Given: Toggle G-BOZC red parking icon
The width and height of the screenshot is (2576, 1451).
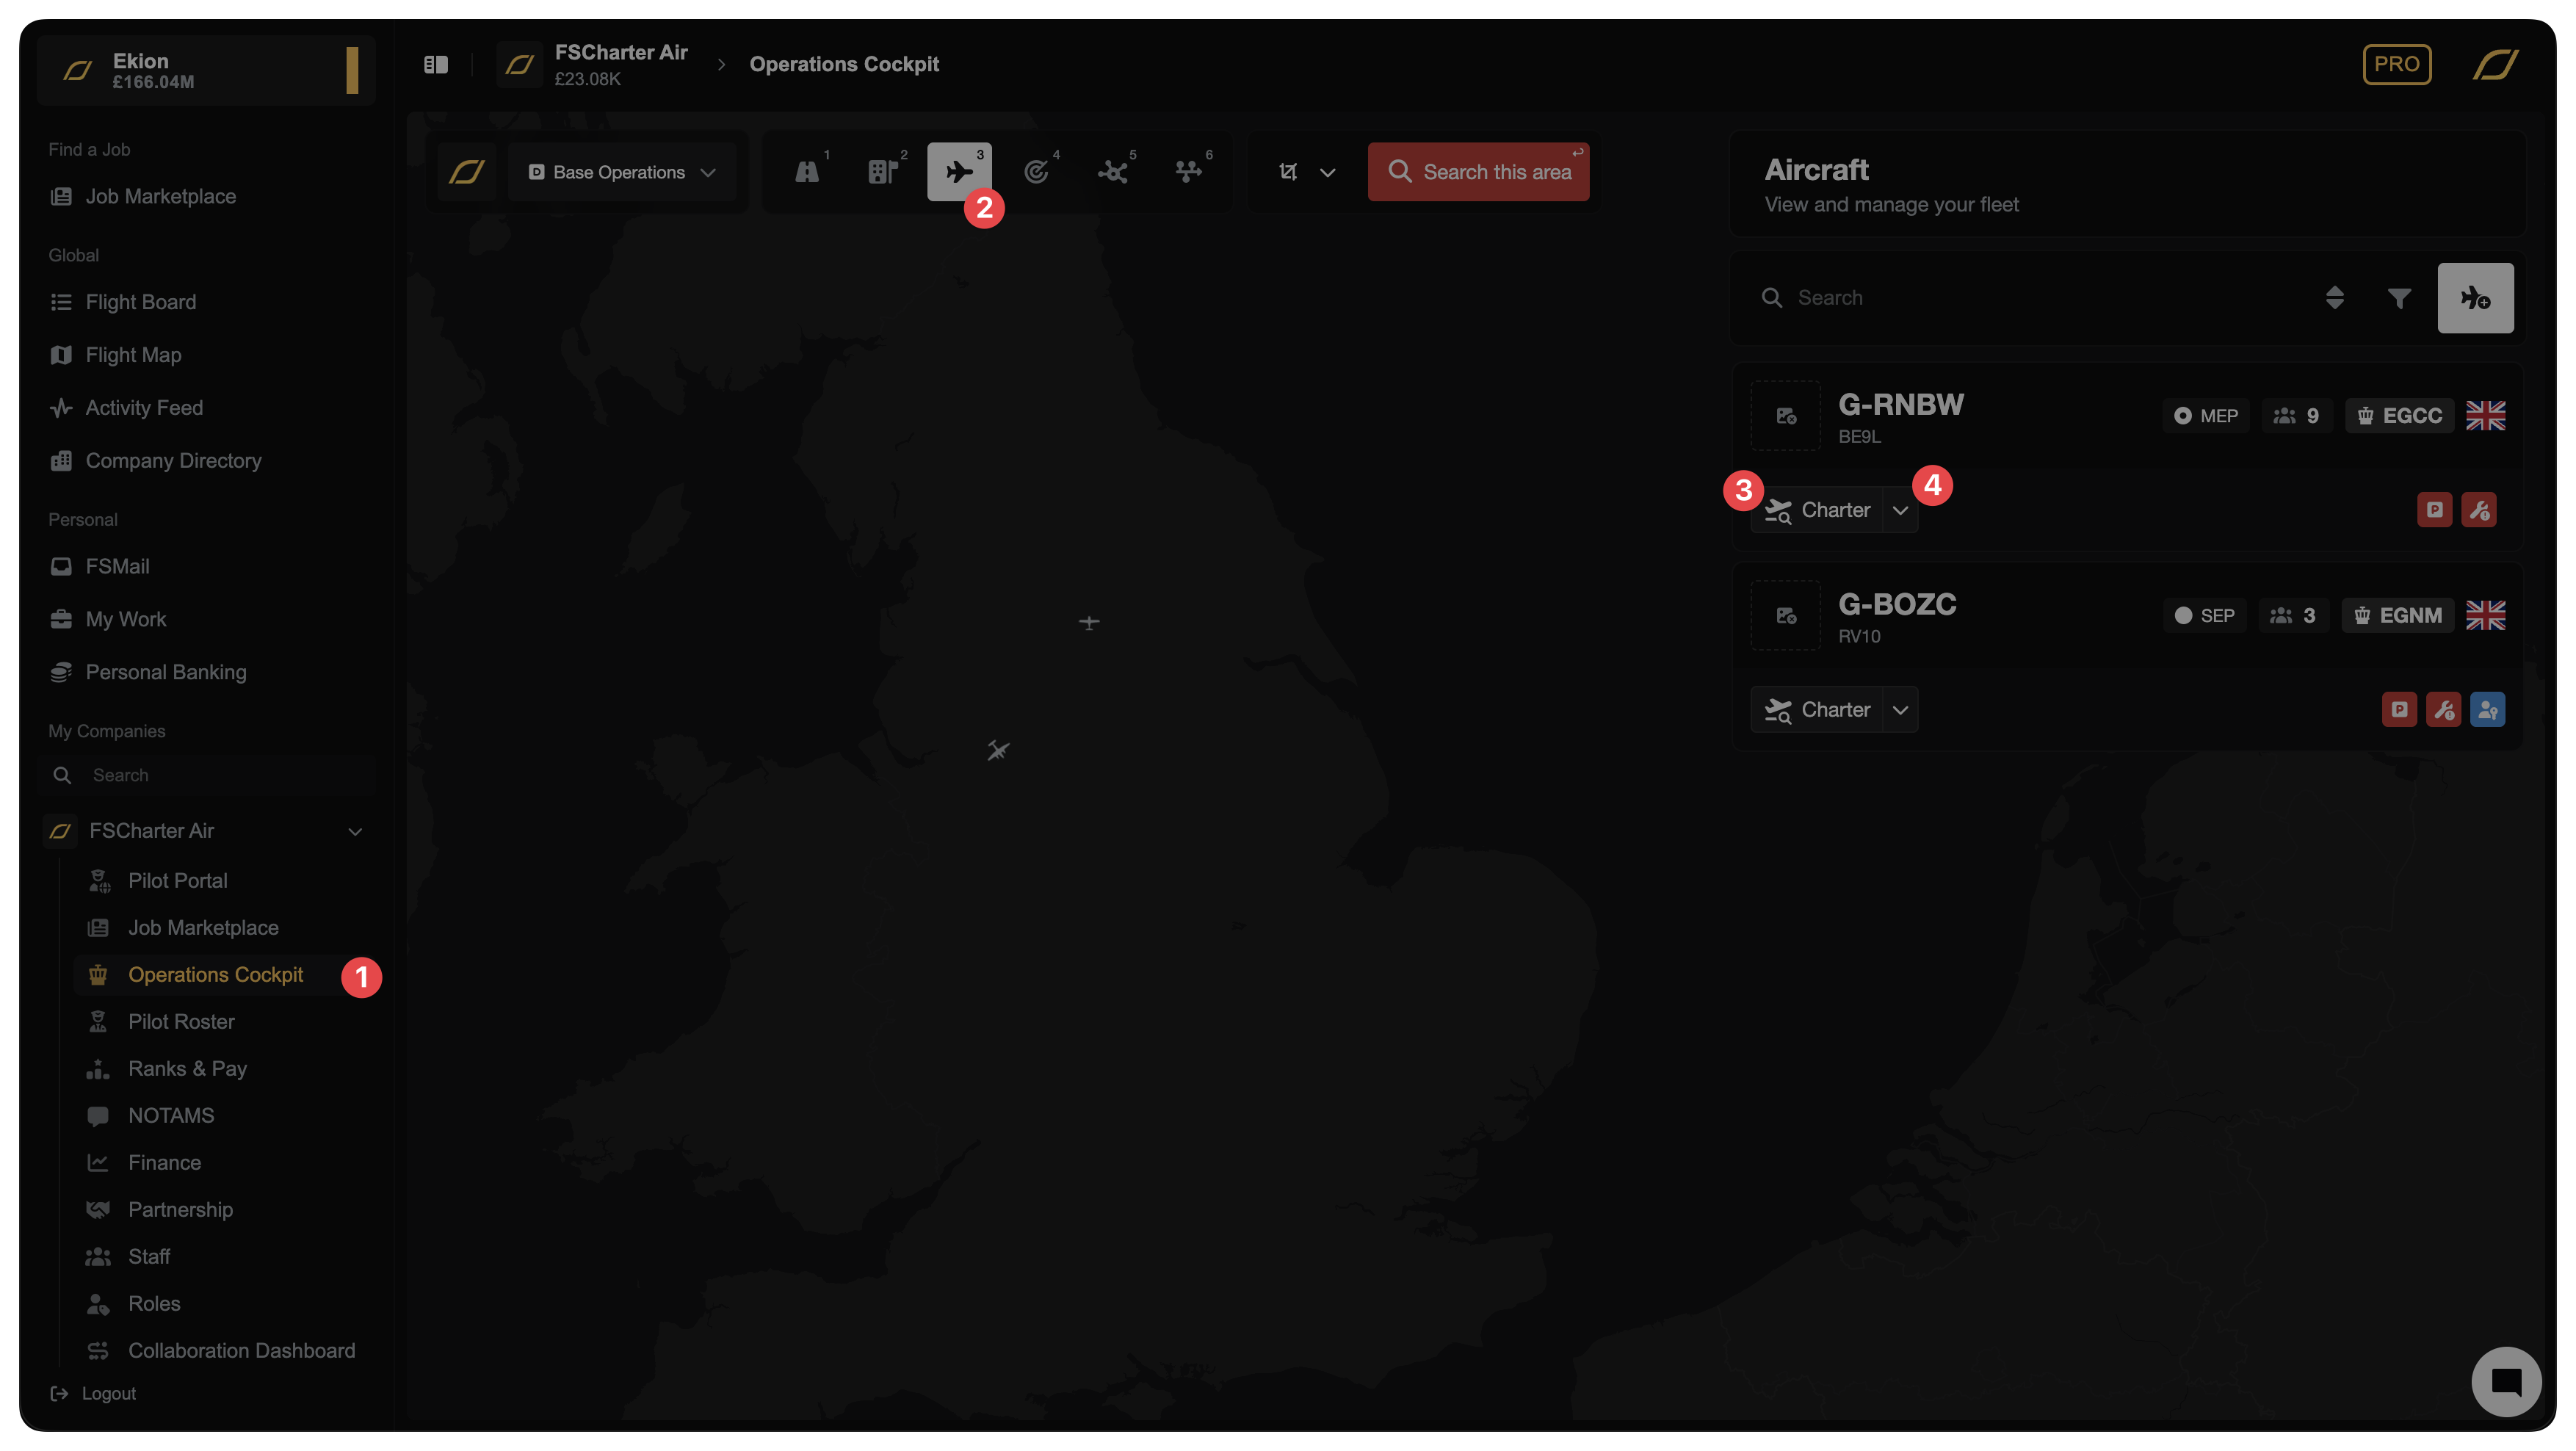Looking at the screenshot, I should 2398,710.
